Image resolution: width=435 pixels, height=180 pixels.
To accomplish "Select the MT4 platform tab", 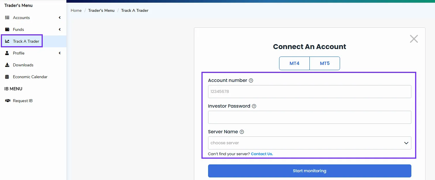I will 294,63.
